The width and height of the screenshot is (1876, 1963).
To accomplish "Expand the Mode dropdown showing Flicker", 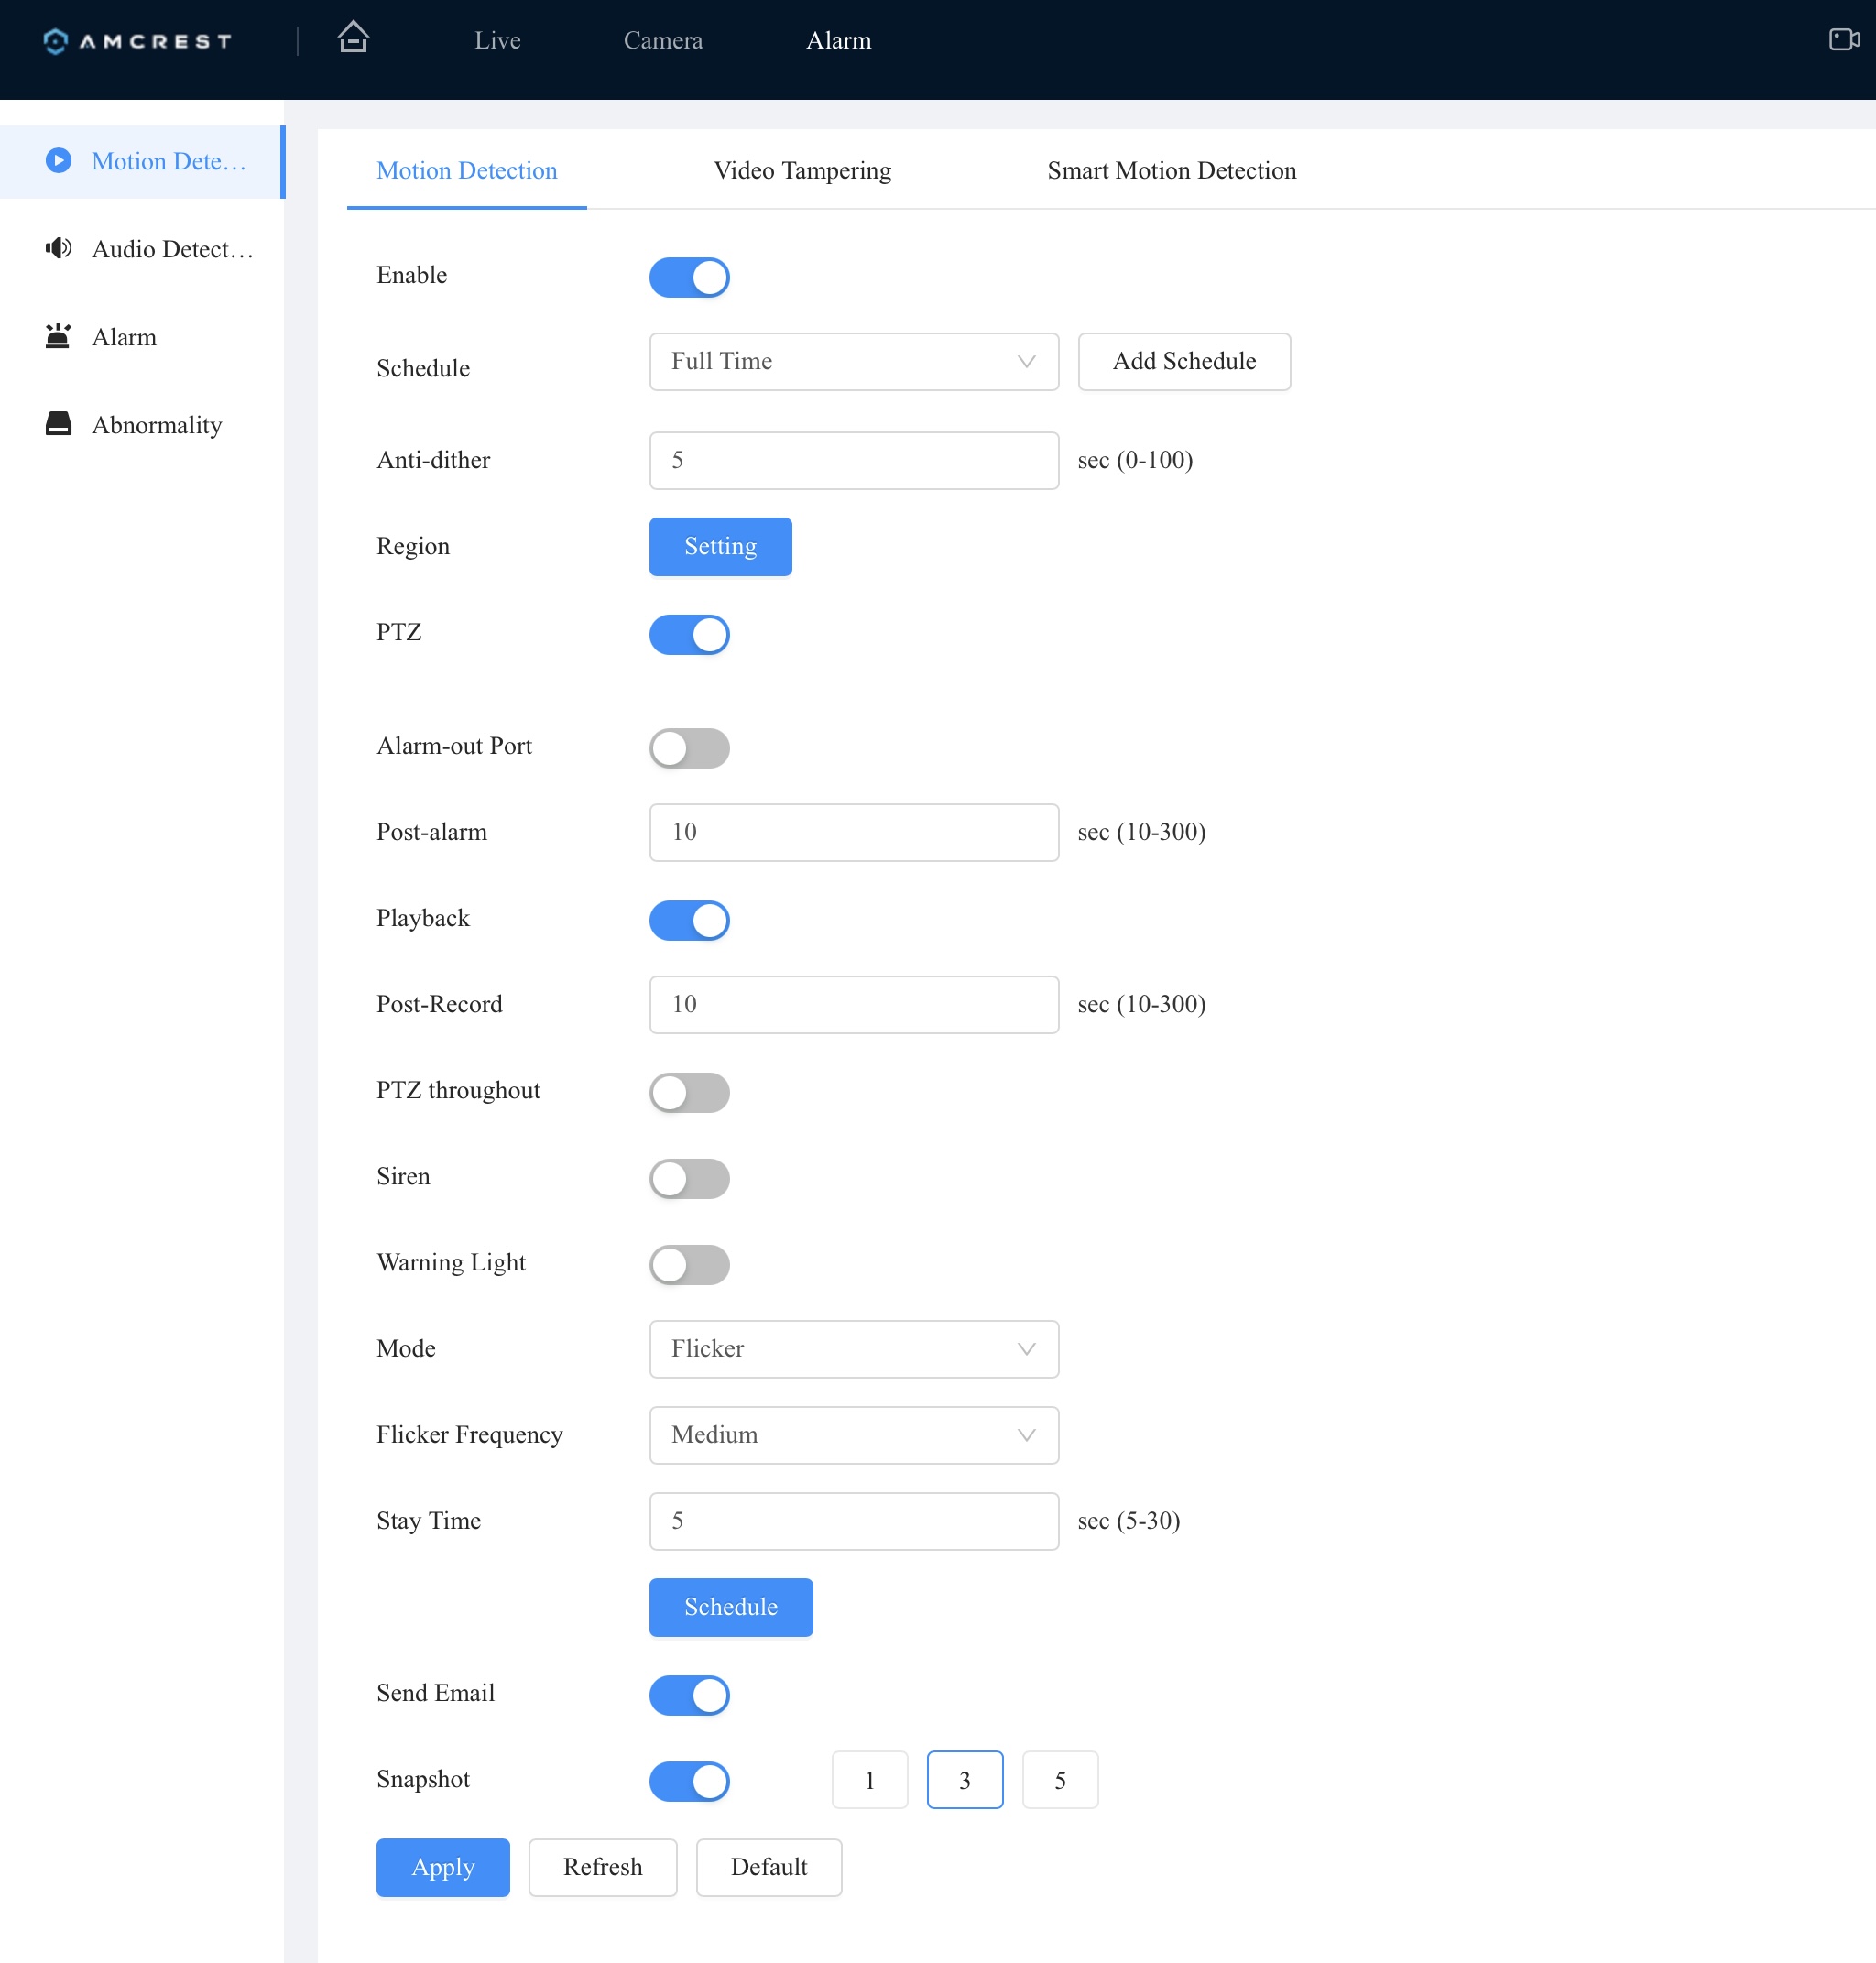I will (854, 1348).
